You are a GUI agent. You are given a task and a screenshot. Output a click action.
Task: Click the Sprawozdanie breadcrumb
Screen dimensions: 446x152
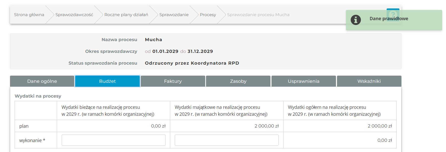pyautogui.click(x=174, y=15)
